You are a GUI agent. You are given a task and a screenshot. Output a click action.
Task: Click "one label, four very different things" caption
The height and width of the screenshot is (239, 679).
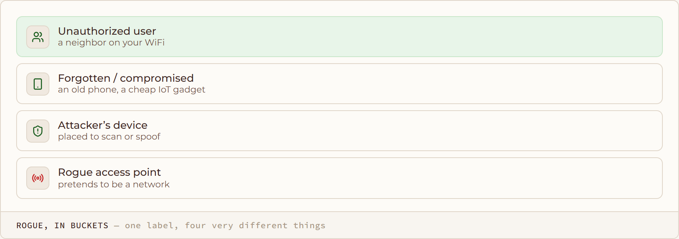coord(225,226)
